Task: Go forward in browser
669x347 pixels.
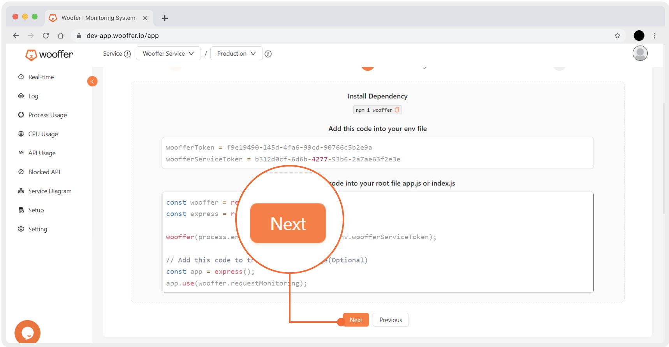Action: 31,35
